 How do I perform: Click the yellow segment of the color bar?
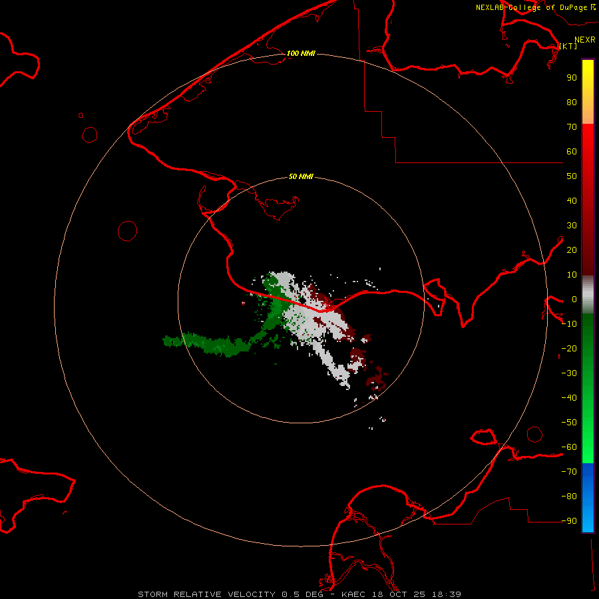click(x=588, y=92)
